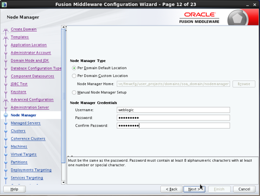Go to Services Targeting step
The width and height of the screenshot is (260, 196).
pos(27,178)
